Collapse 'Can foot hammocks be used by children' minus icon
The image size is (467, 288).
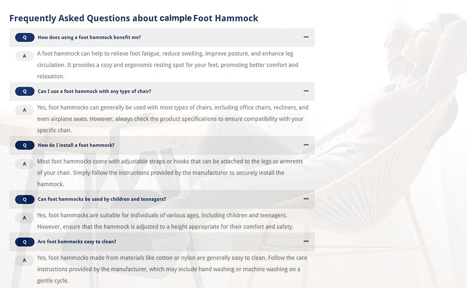[x=306, y=199]
